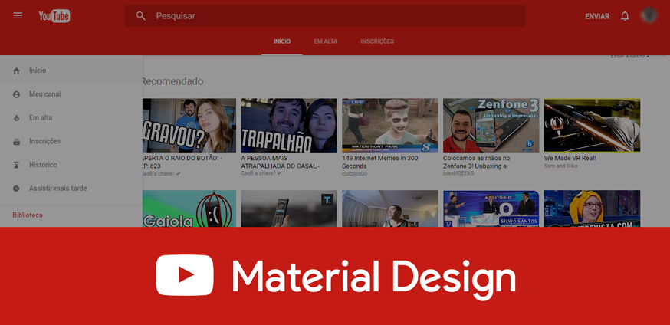This screenshot has height=325, width=670.
Task: Select Em alta in the sidebar
Action: [71, 117]
